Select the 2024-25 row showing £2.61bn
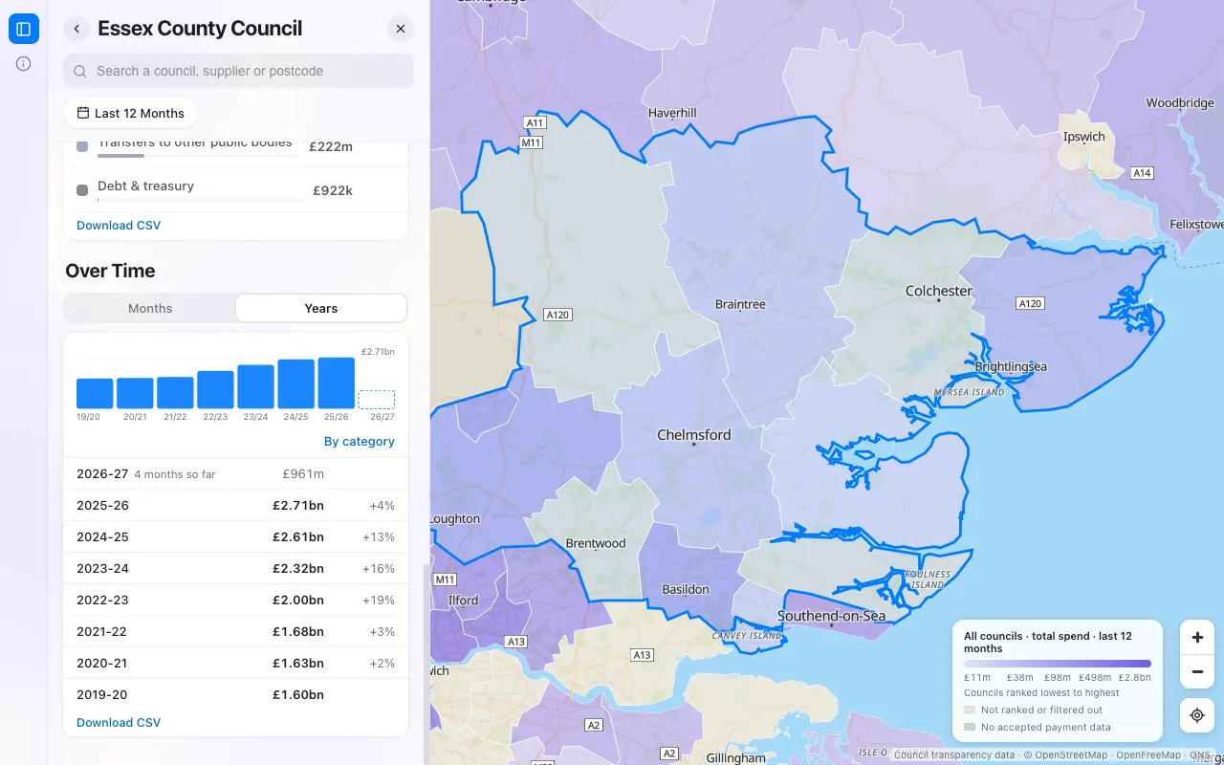This screenshot has height=765, width=1224. click(x=235, y=536)
